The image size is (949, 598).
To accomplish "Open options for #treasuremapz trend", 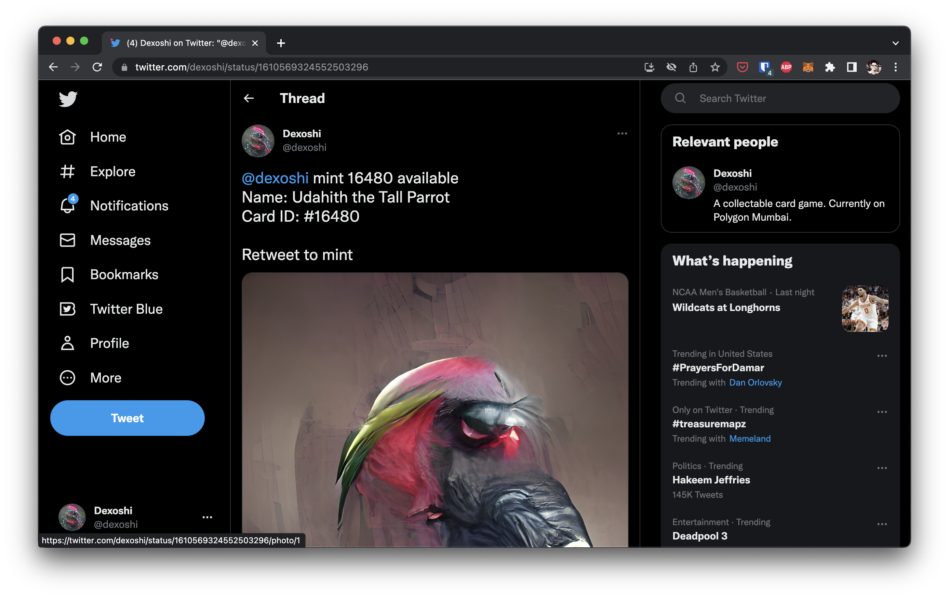I will coord(882,412).
